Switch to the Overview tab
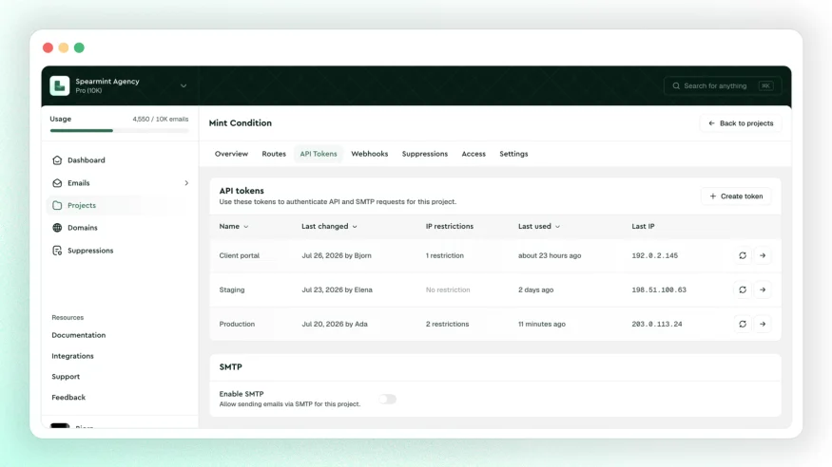This screenshot has height=467, width=832. coord(231,154)
